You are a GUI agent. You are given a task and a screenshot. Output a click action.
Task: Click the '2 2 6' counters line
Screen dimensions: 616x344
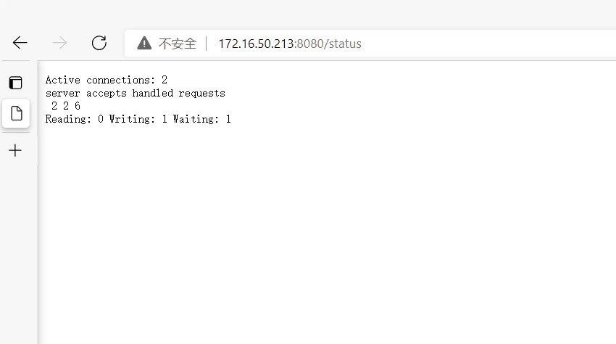[x=66, y=106]
